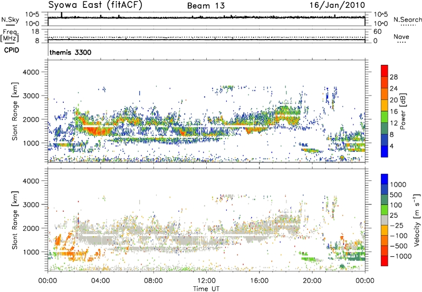Click the blue bottom of power colorbar
This screenshot has height=292, width=422.
click(x=385, y=151)
